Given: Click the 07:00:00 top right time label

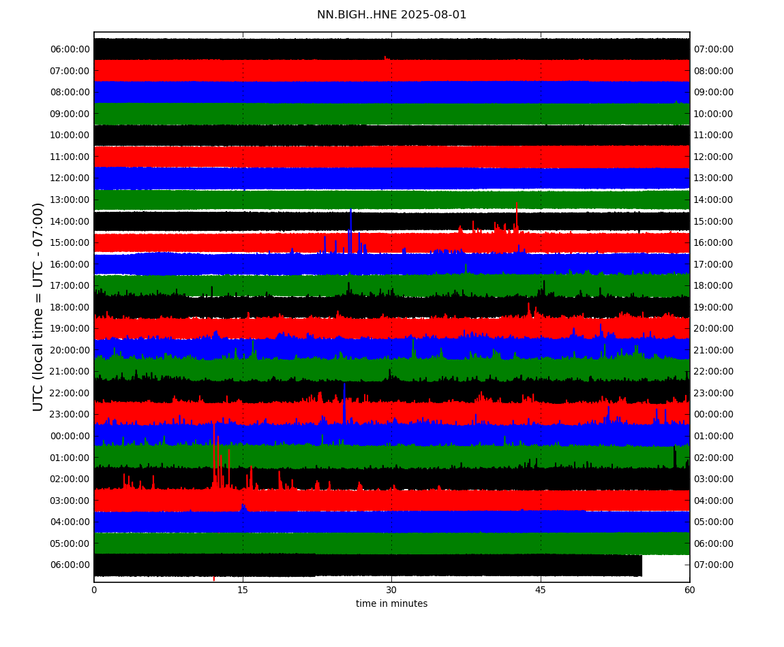Looking at the screenshot, I should [714, 50].
